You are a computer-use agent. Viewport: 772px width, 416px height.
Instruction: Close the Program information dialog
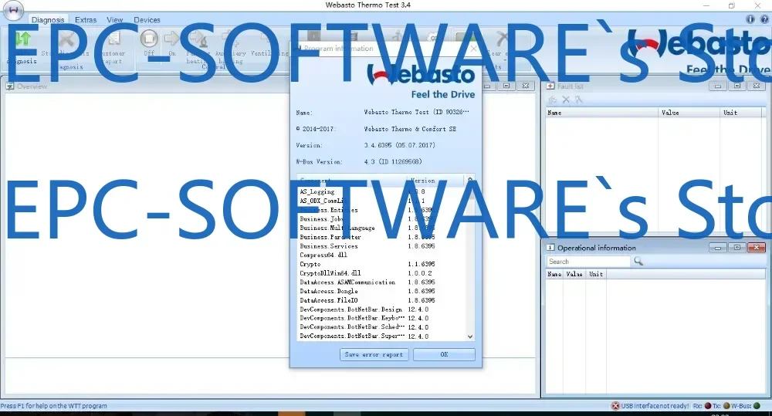[x=473, y=49]
